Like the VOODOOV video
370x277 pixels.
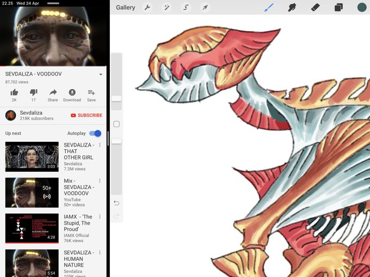click(14, 95)
